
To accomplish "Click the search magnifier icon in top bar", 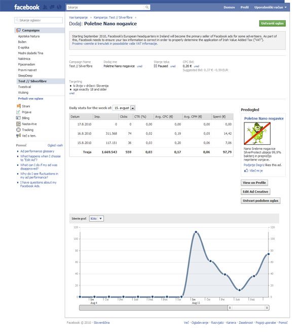I will point(147,7).
